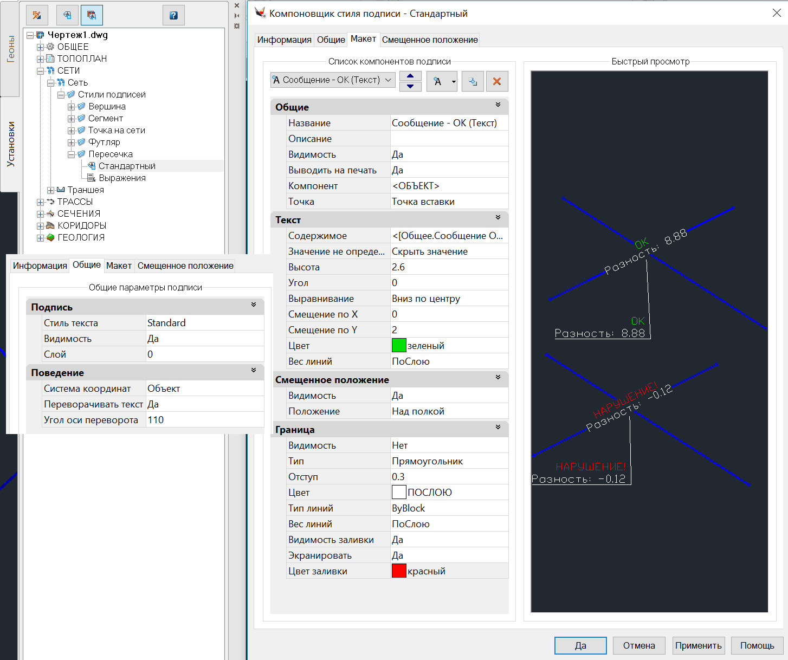The image size is (788, 660).
Task: Expand the Траншея tree node
Action: pos(50,190)
